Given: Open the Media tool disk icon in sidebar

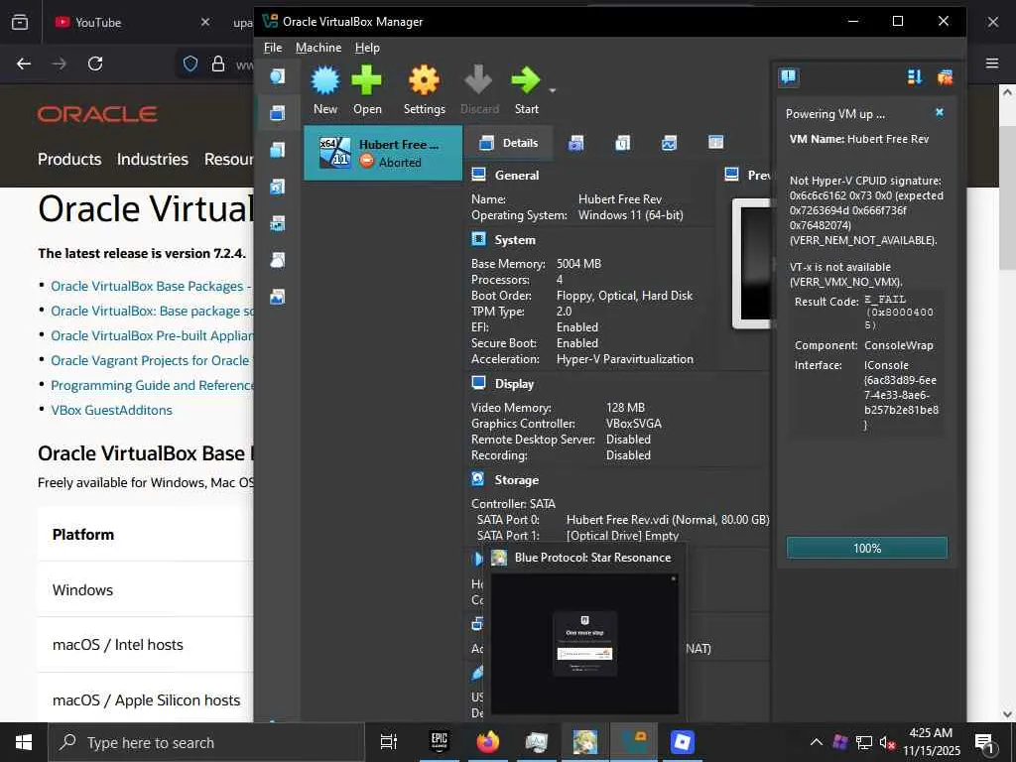Looking at the screenshot, I should point(278,187).
